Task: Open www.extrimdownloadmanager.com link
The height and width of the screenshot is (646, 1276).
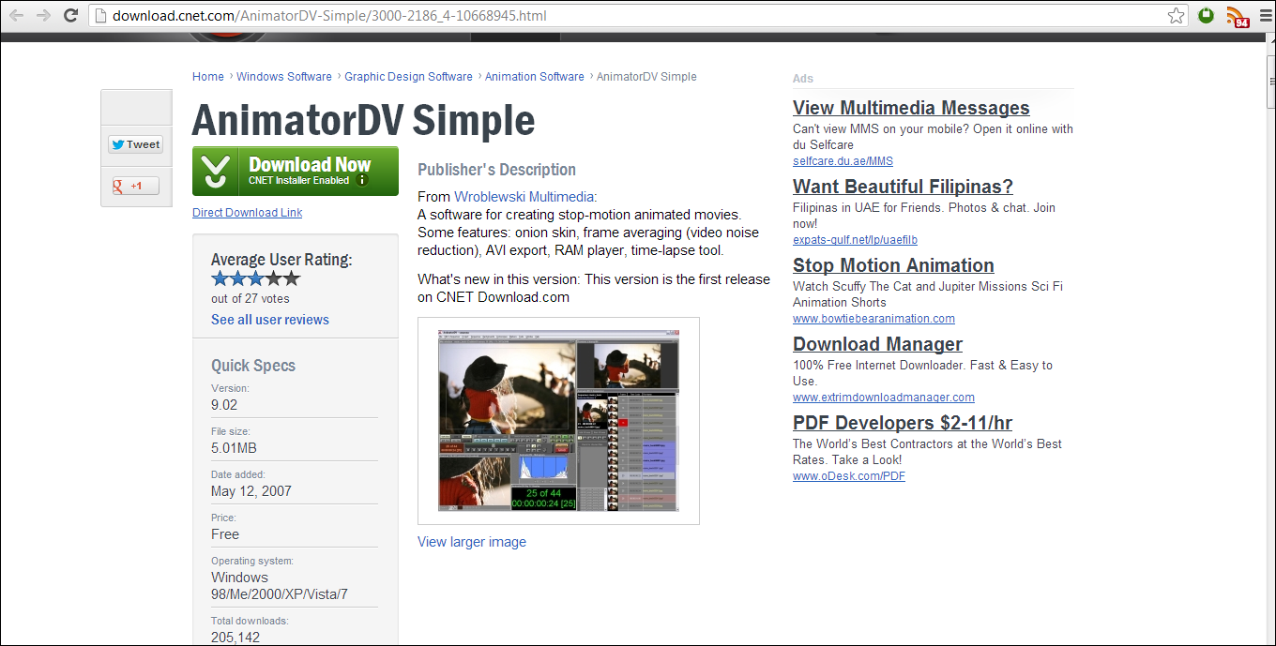Action: (884, 398)
